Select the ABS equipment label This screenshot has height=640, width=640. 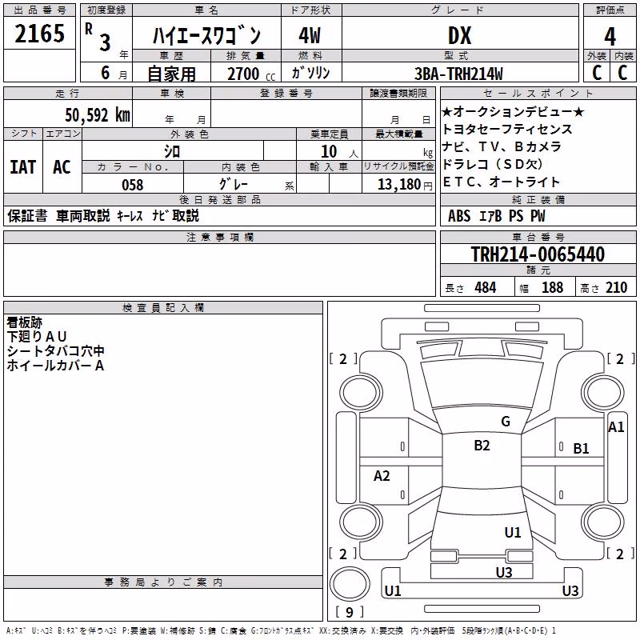tap(459, 216)
